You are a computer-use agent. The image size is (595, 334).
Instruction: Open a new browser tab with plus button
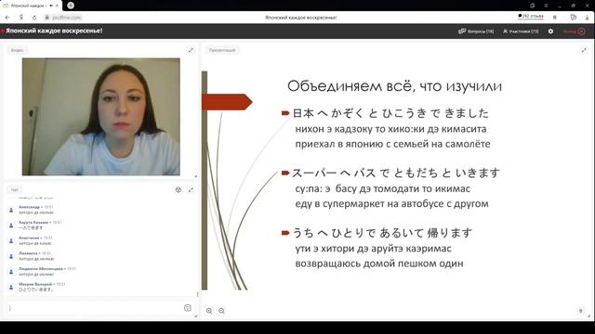[x=71, y=6]
